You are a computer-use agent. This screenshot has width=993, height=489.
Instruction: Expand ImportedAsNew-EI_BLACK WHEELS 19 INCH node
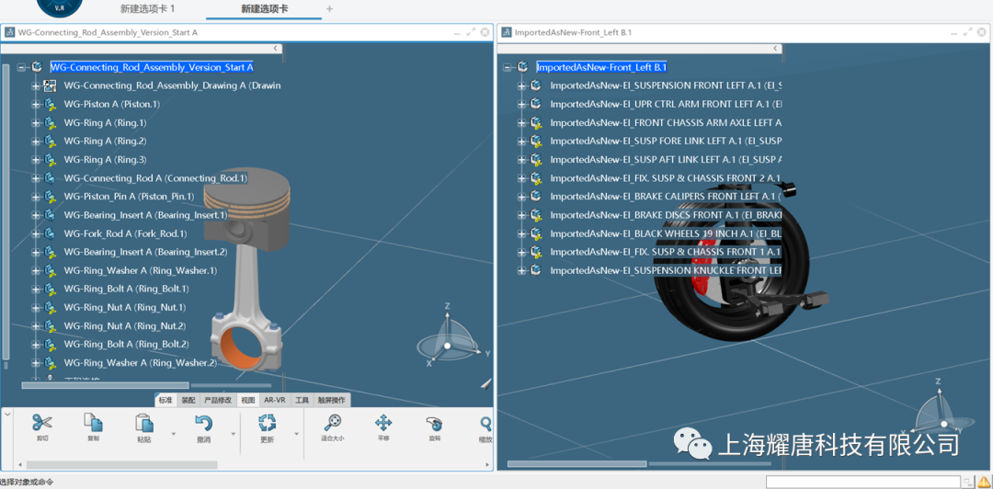tap(521, 233)
